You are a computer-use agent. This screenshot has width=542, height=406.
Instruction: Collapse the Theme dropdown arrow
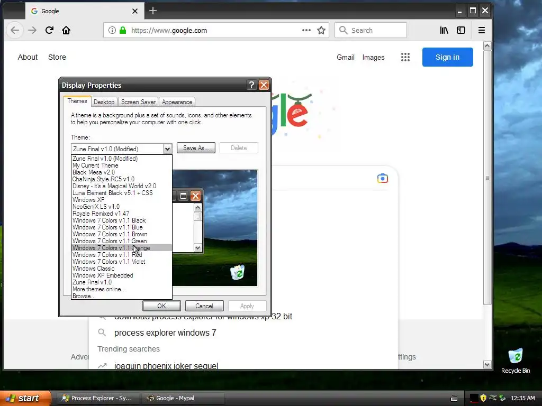[x=167, y=149]
